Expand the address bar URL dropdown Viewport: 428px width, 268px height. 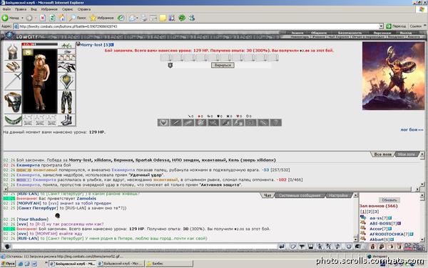point(381,26)
